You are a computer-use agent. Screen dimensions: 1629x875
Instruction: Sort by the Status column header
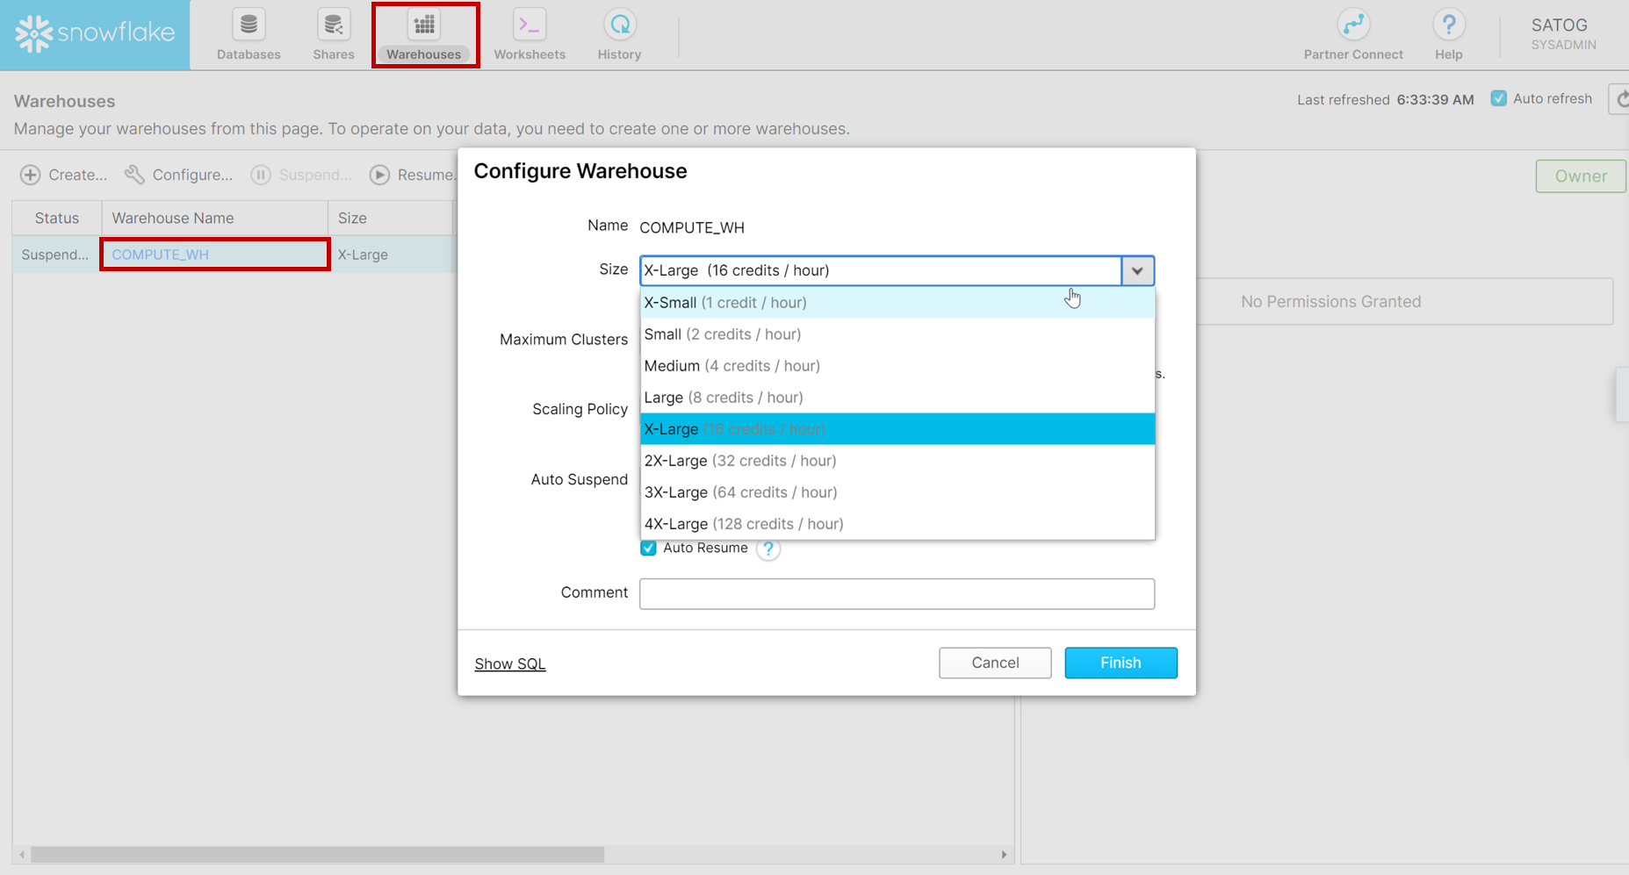pyautogui.click(x=57, y=218)
